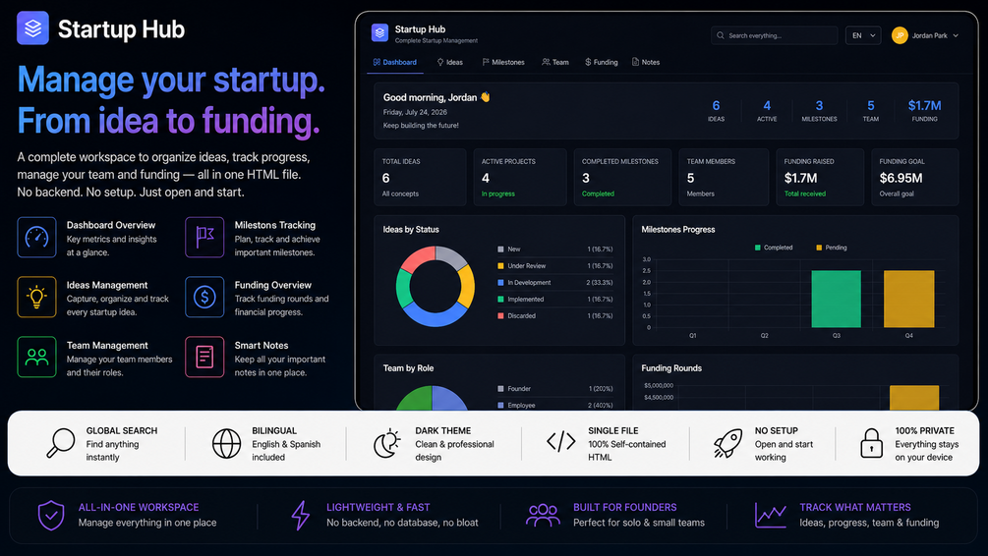The height and width of the screenshot is (556, 988).
Task: Select the Total Ideas stat card
Action: 420,177
